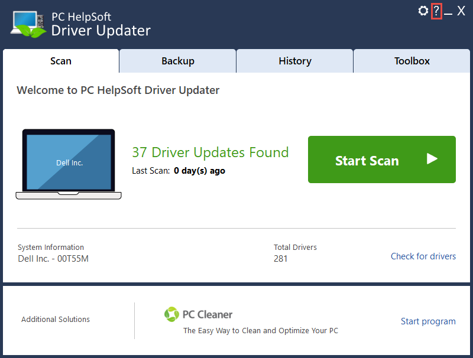
Task: Launch PC Cleaner via Start program link
Action: coord(428,321)
